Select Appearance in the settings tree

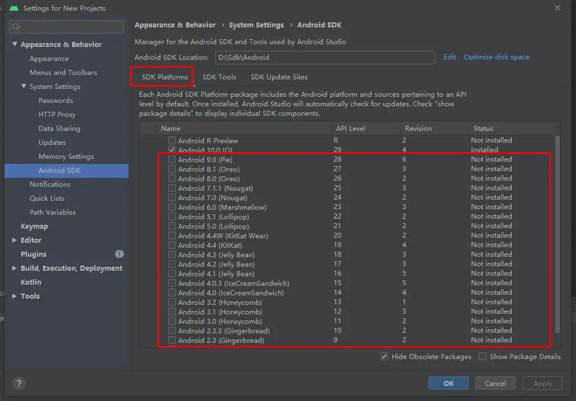(49, 59)
